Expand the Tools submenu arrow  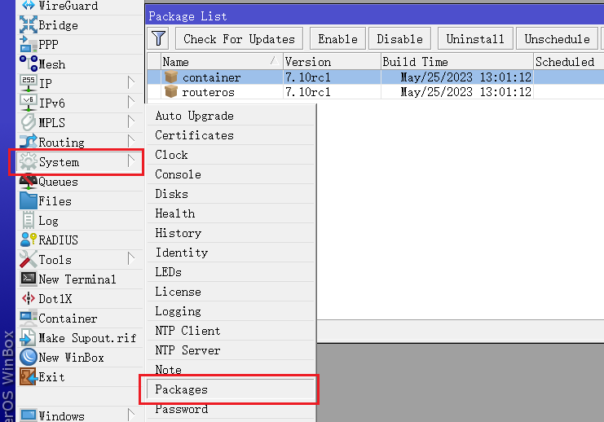click(130, 259)
